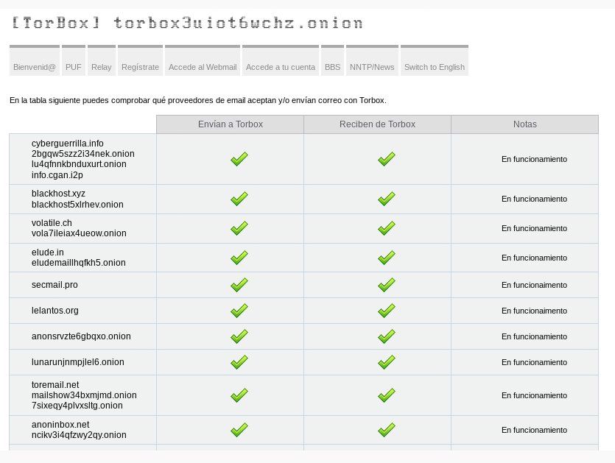The height and width of the screenshot is (463, 615).
Task: Open the Bienvenid@ menu tab
Action: [35, 67]
